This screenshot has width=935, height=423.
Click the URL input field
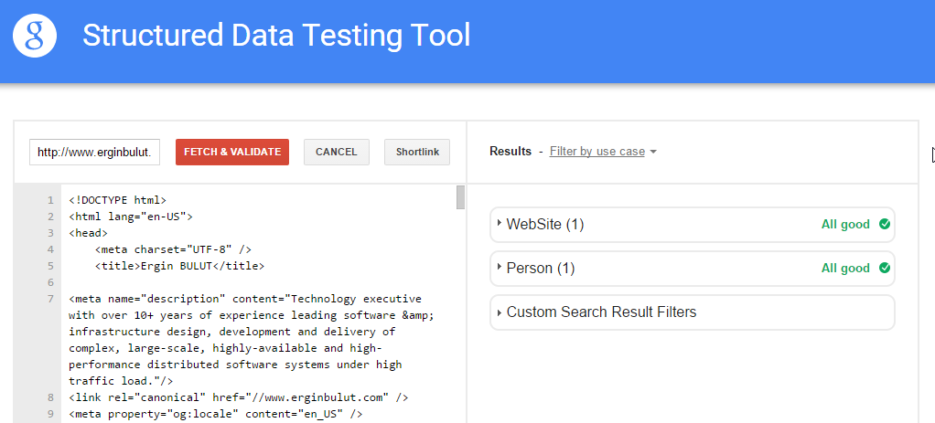tap(95, 152)
